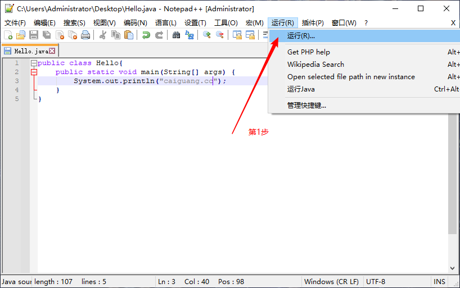This screenshot has width=460, height=288.
Task: Open the UTF-8 encoding status field
Action: click(x=376, y=282)
